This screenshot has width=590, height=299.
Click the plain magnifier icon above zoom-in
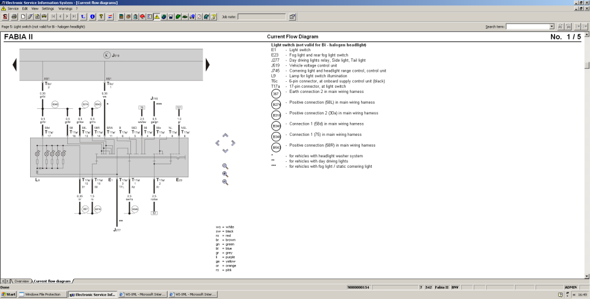pyautogui.click(x=225, y=166)
